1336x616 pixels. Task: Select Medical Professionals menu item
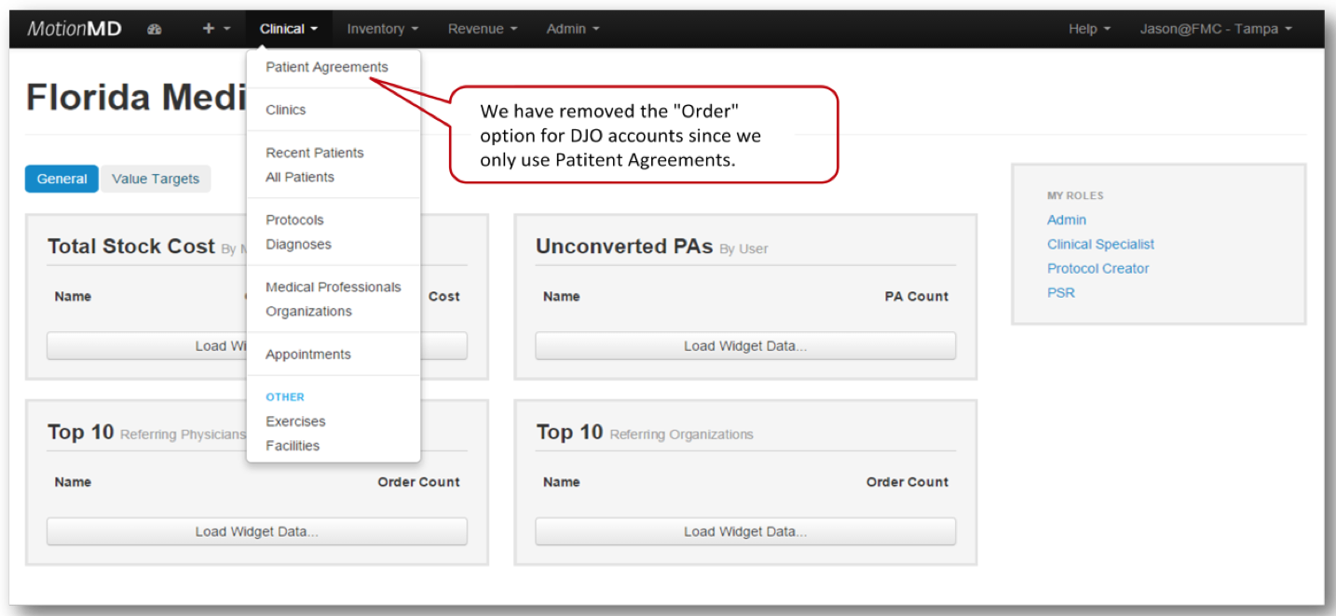pos(333,287)
